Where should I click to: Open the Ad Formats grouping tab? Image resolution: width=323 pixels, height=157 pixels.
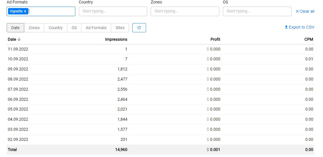point(96,28)
